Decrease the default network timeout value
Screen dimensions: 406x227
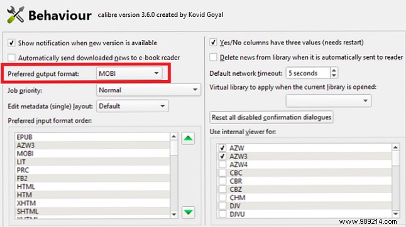click(x=334, y=76)
